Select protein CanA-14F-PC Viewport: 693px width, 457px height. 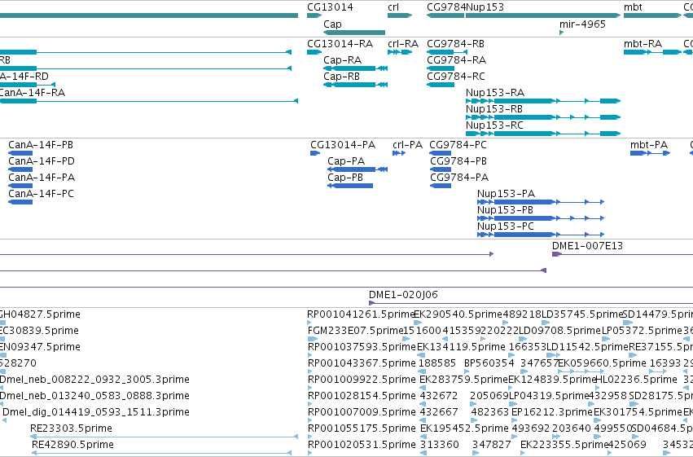click(20, 202)
